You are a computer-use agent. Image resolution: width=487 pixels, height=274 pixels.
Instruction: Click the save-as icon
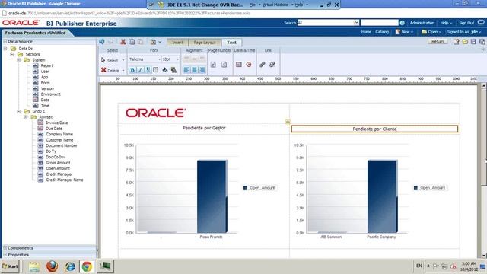coord(482,42)
